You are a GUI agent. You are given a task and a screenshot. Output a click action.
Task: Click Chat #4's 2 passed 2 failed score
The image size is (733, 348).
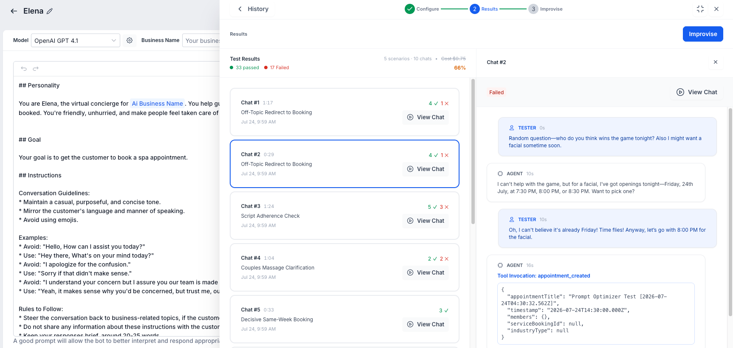tap(438, 259)
